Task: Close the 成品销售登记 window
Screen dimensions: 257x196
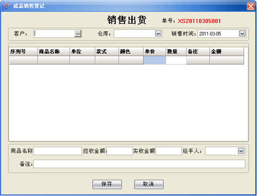Action: point(251,7)
